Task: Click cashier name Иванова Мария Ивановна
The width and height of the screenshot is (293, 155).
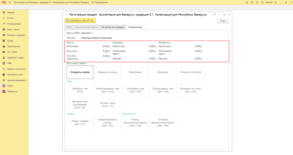Action: click(x=96, y=38)
